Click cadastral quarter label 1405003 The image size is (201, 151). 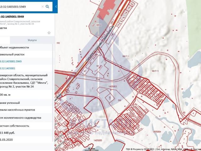112,86
